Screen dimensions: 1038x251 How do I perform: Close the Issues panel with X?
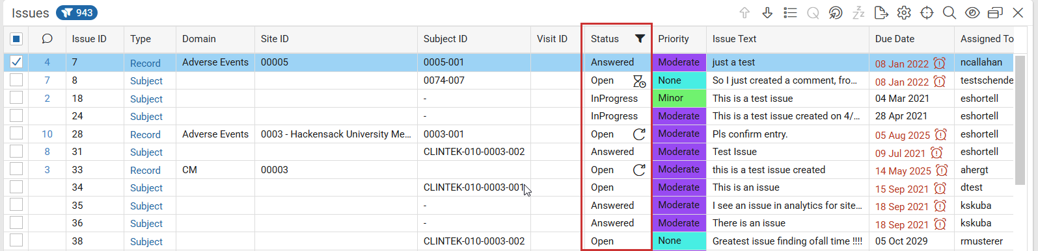[1018, 13]
